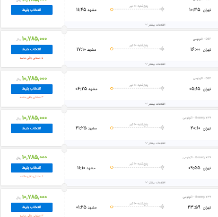
Task: Click airplane icon on 05:15 flight route
Action: 162,88
